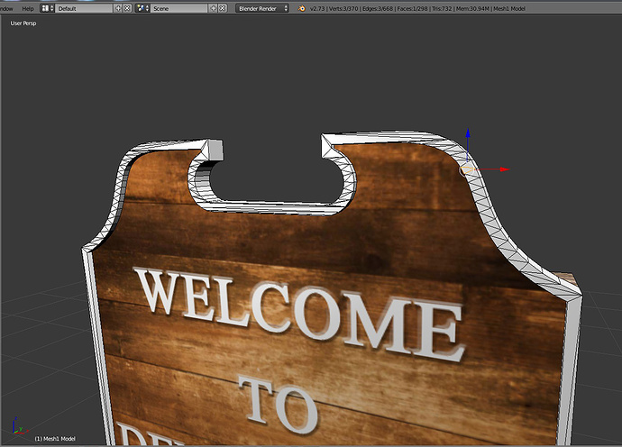Add a new screen layout with plus button
The image size is (622, 447).
pyautogui.click(x=118, y=8)
